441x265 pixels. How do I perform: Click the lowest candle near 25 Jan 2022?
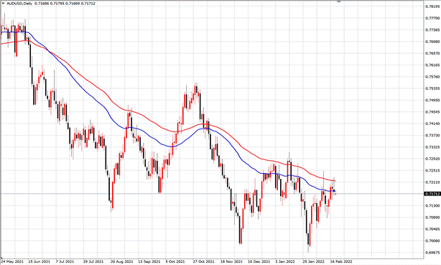309,239
